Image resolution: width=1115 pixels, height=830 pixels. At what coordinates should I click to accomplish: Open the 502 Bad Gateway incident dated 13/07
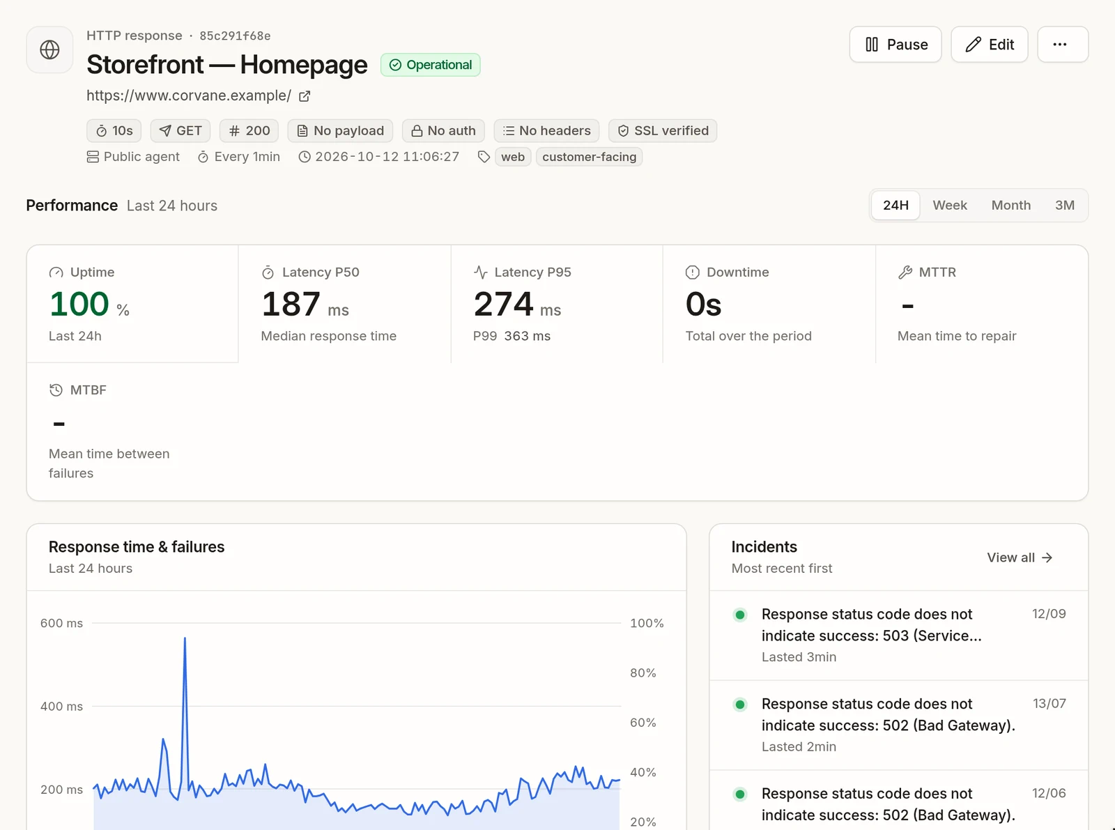tap(899, 725)
